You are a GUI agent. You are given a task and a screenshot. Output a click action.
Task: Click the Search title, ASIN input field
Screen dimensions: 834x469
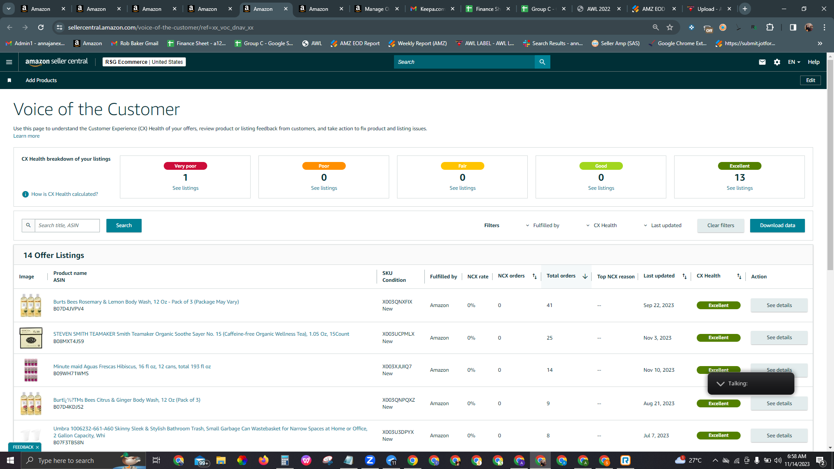point(67,225)
